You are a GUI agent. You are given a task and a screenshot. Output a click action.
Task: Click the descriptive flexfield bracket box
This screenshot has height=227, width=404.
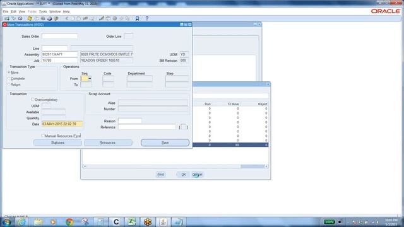184,127
